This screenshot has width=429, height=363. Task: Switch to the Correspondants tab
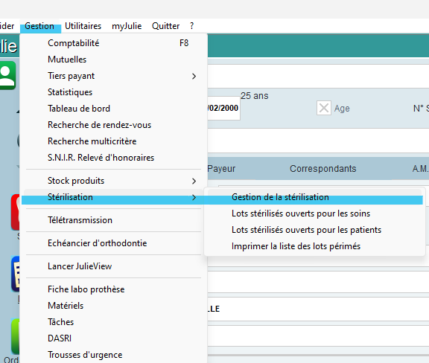(x=322, y=169)
